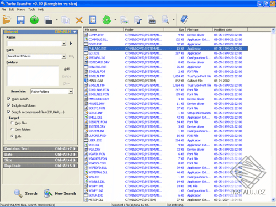Open the Tools menu
The width and height of the screenshot is (276, 207).
point(31,9)
